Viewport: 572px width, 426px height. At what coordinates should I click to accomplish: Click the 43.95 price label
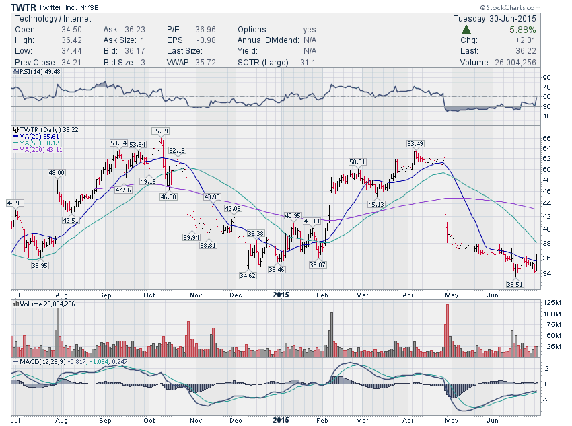212,197
